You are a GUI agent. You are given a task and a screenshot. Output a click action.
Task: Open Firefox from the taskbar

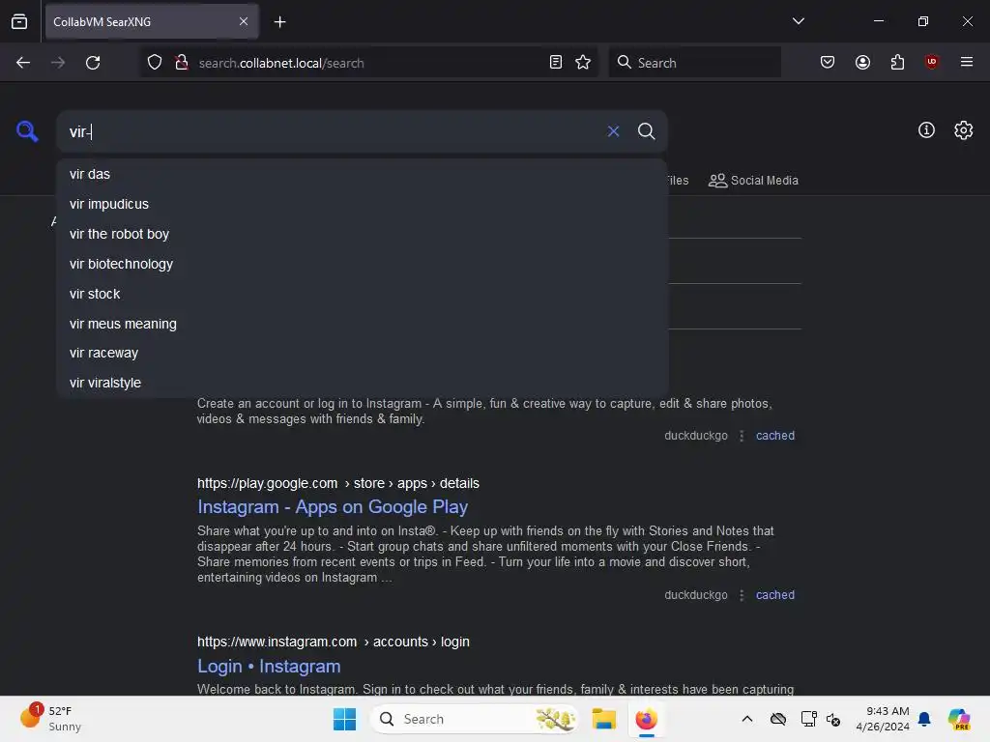647,719
